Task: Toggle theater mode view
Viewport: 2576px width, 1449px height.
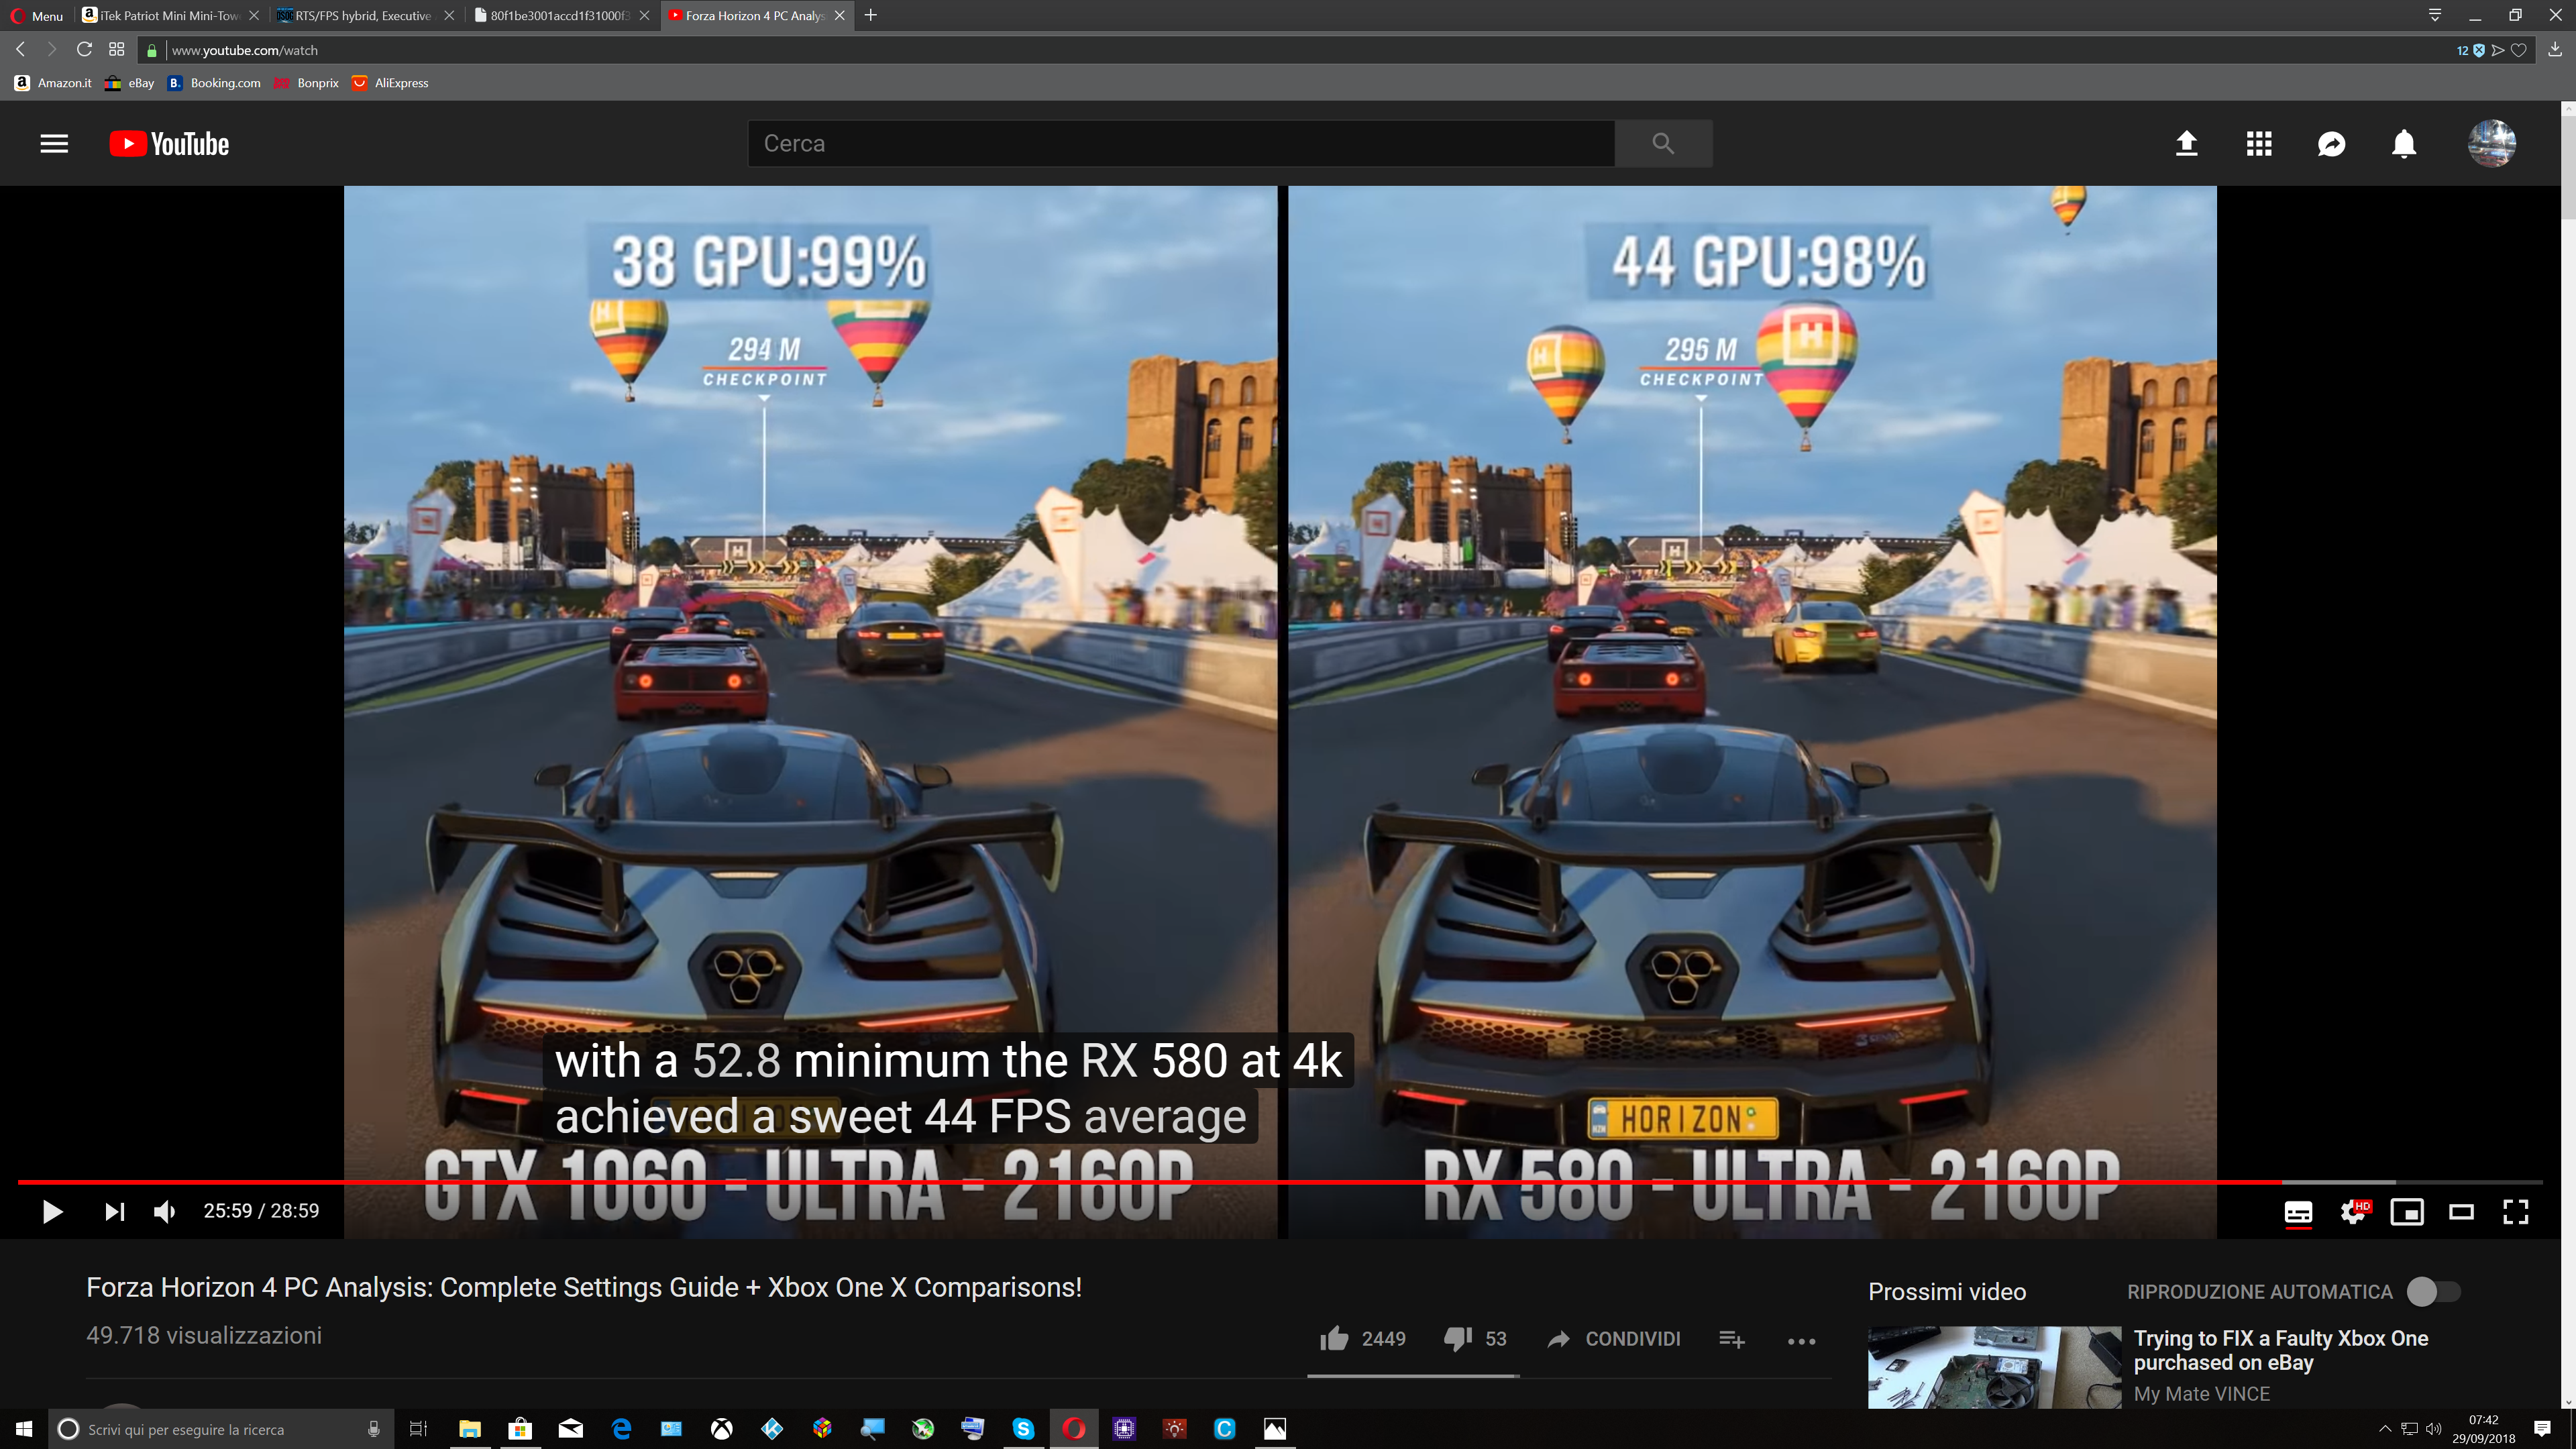Action: click(x=2461, y=1212)
